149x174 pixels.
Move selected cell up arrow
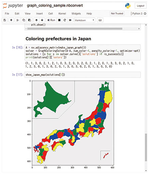tap(36, 20)
